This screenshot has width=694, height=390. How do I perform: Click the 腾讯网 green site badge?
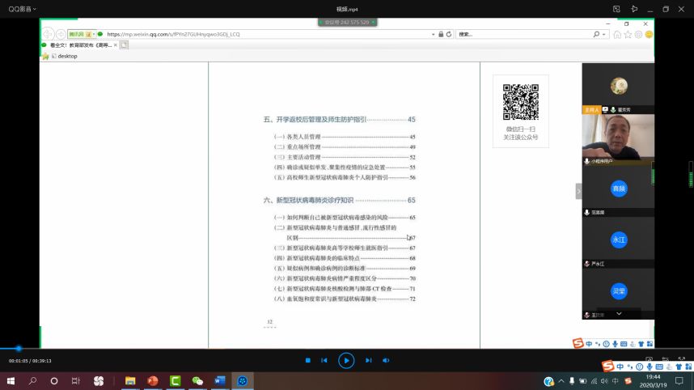coord(82,34)
